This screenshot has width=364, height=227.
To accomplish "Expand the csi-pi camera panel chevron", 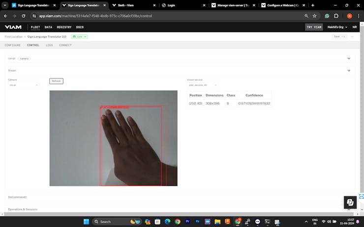I will 349,58.
